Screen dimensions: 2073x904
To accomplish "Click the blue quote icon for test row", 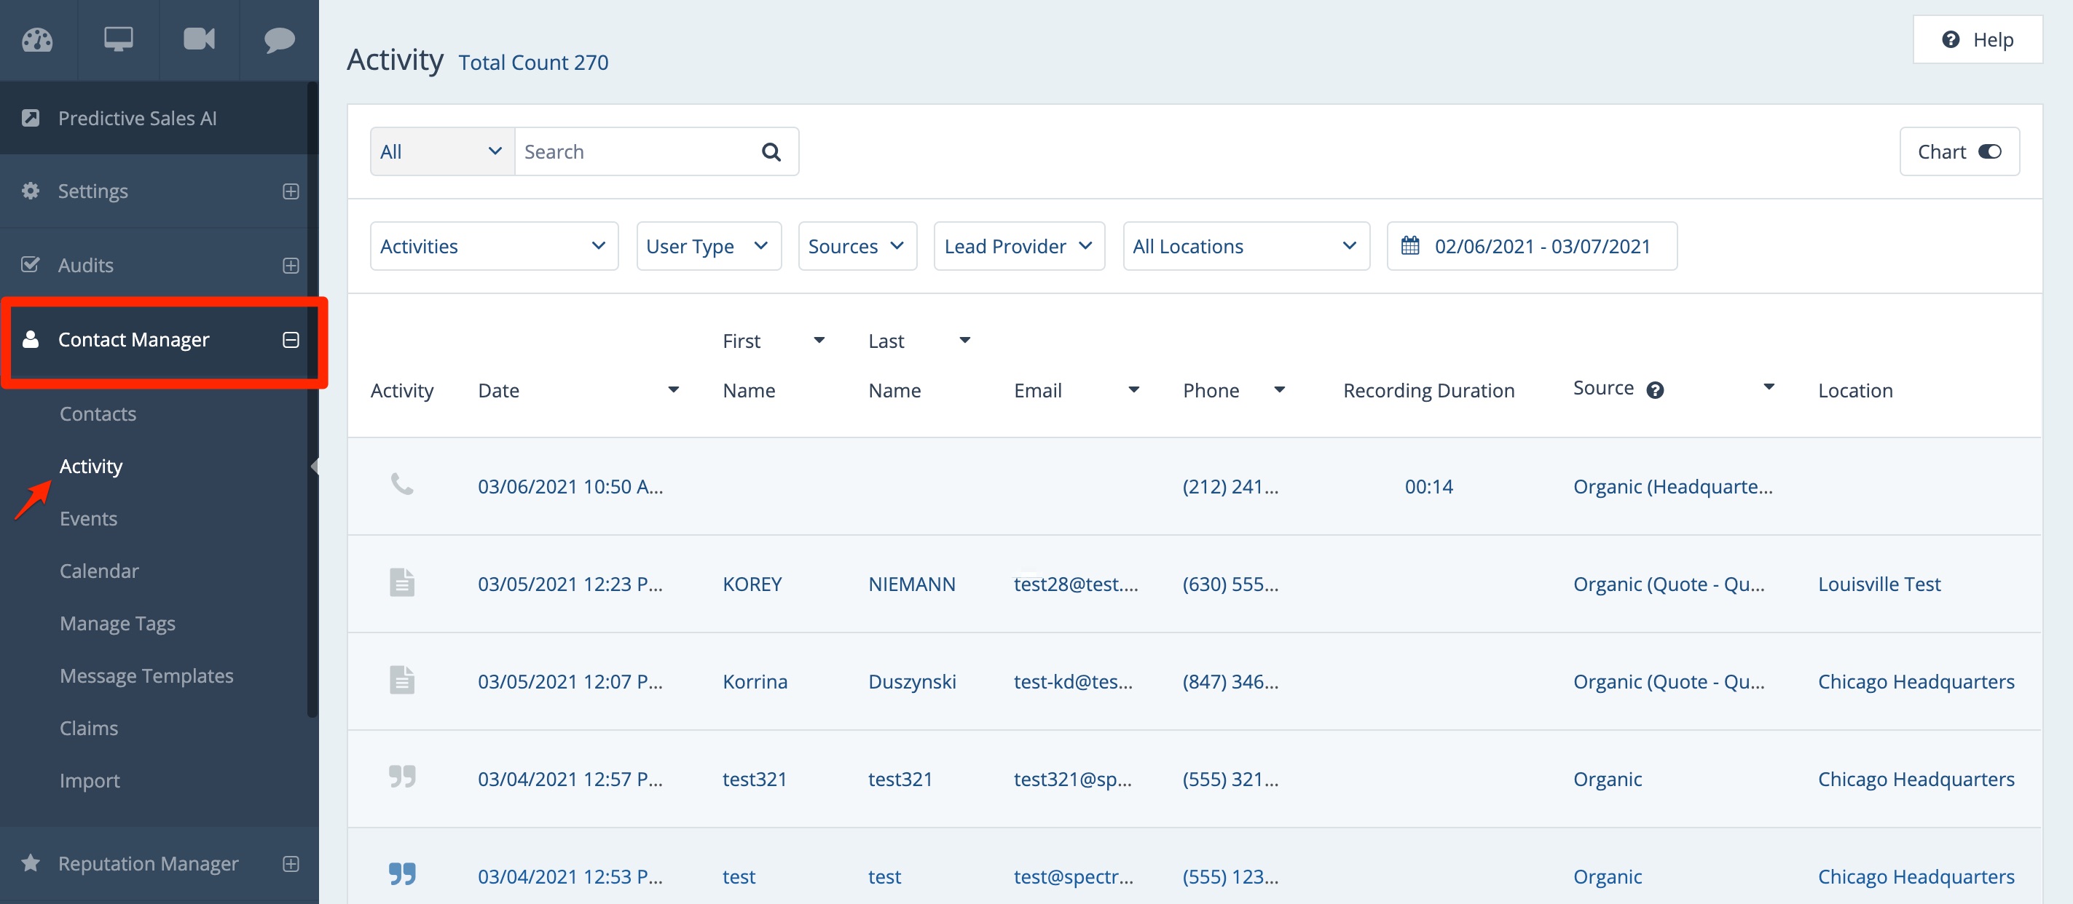I will point(401,874).
